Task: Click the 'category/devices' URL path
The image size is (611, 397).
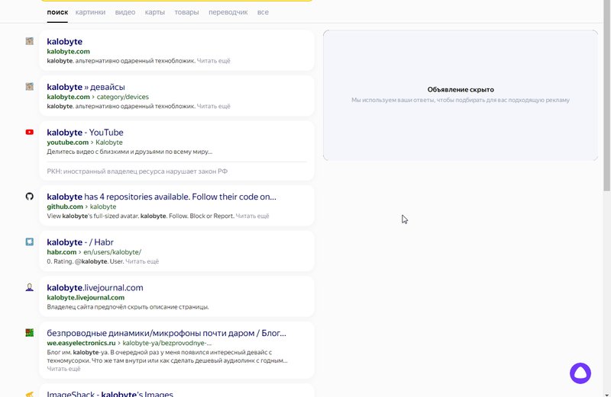Action: click(123, 97)
